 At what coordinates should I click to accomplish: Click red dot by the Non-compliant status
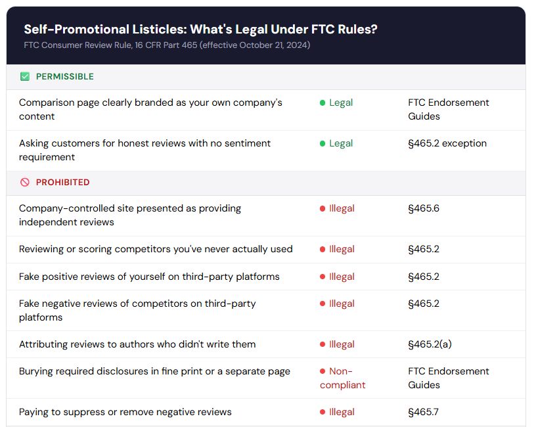click(x=323, y=372)
